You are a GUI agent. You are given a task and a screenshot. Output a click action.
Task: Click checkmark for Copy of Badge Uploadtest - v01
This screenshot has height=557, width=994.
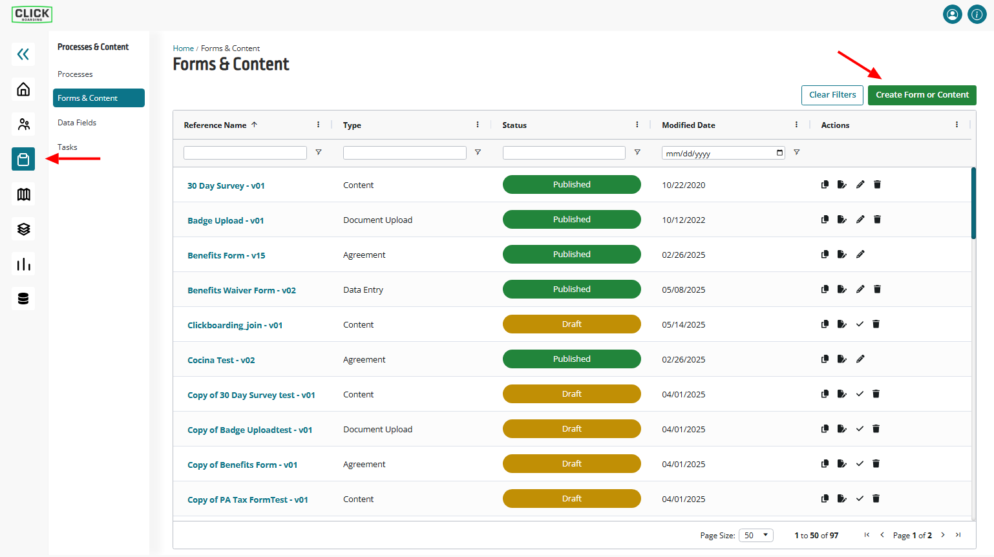[x=860, y=429]
